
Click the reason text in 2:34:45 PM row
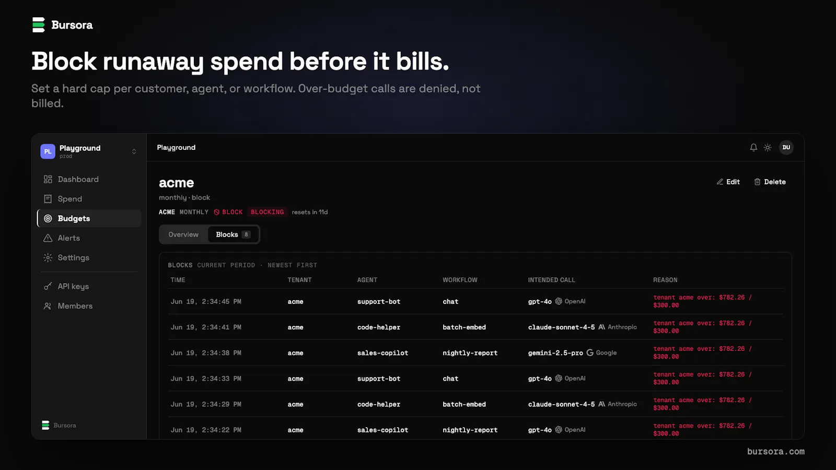703,301
